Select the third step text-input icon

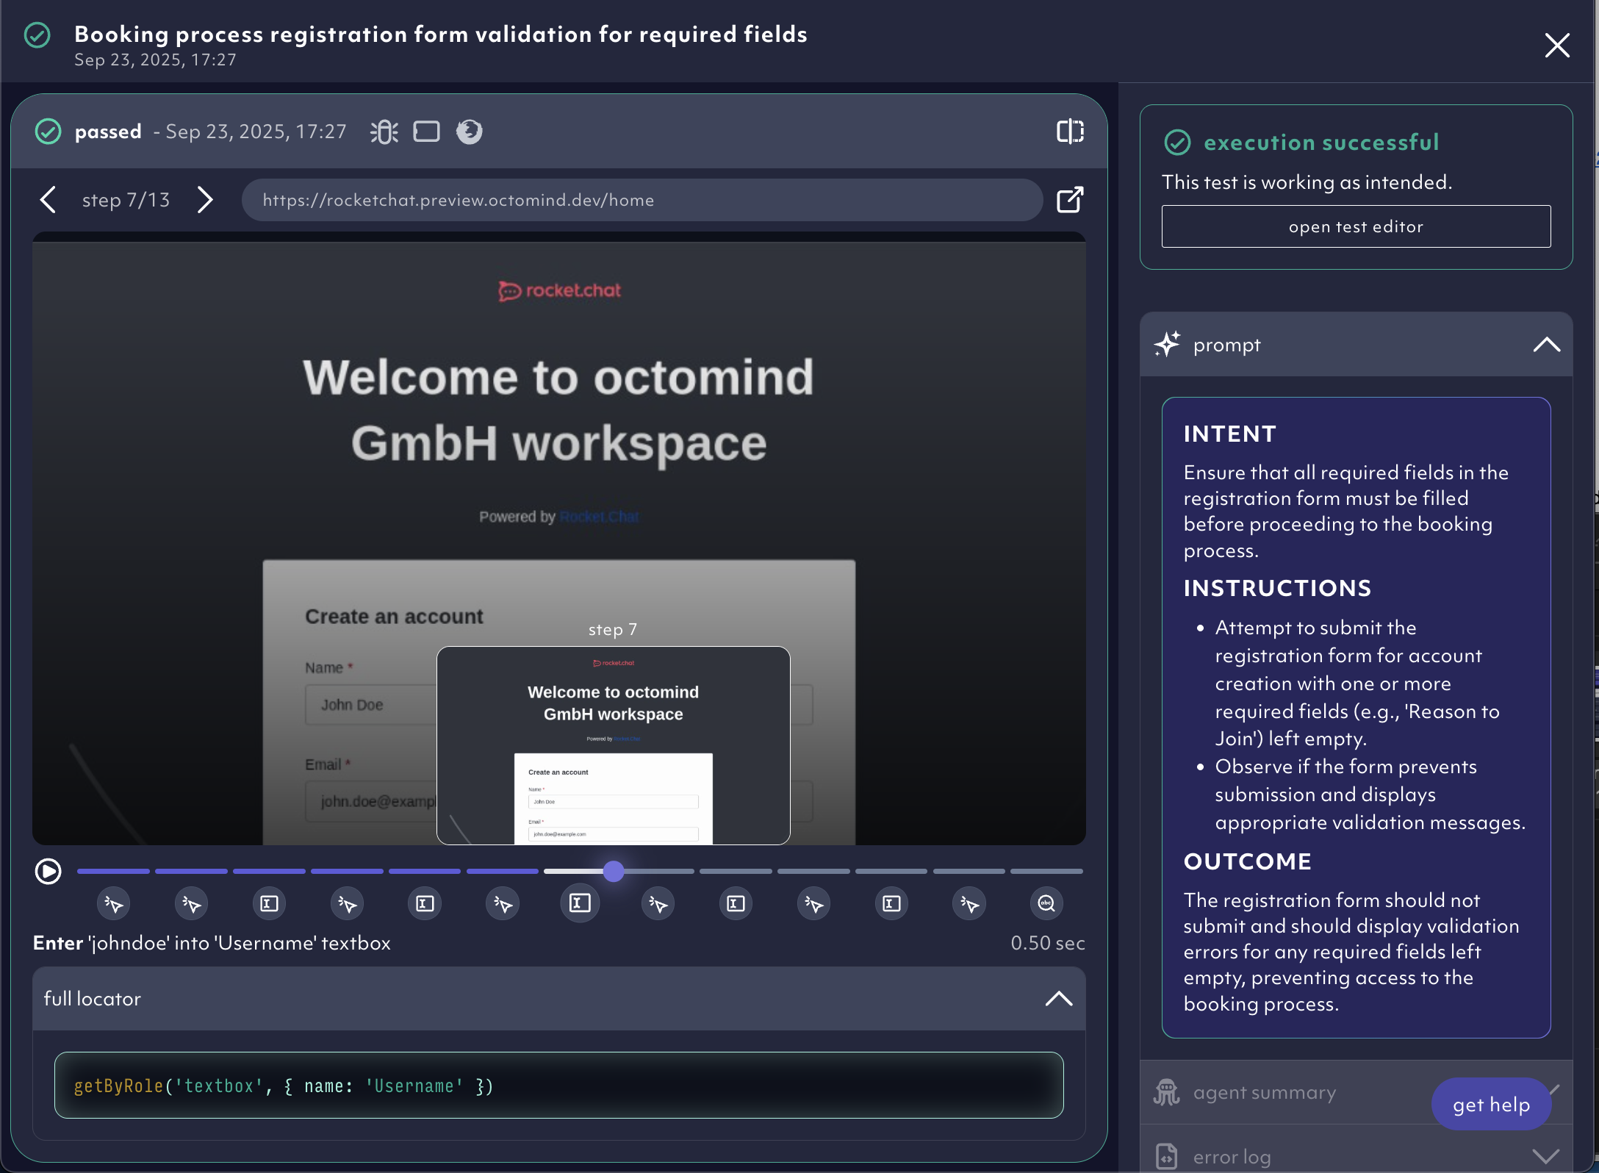click(270, 903)
